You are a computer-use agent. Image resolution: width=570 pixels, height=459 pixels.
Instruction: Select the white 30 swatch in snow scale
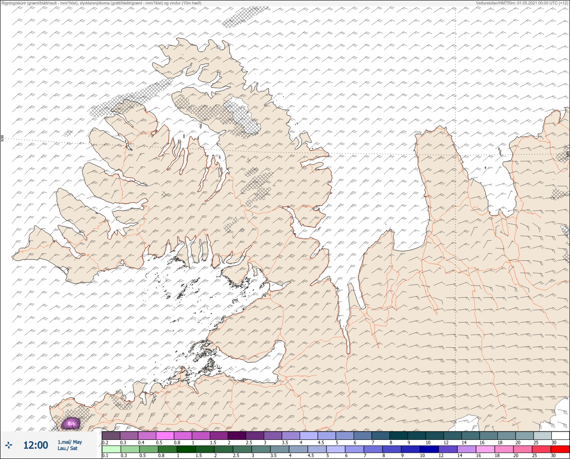[x=560, y=435]
